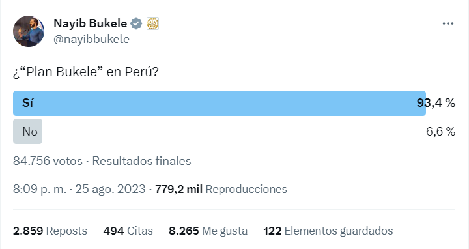View the 779,2 mil Reproducciones count
469x249 pixels.
tap(221, 189)
